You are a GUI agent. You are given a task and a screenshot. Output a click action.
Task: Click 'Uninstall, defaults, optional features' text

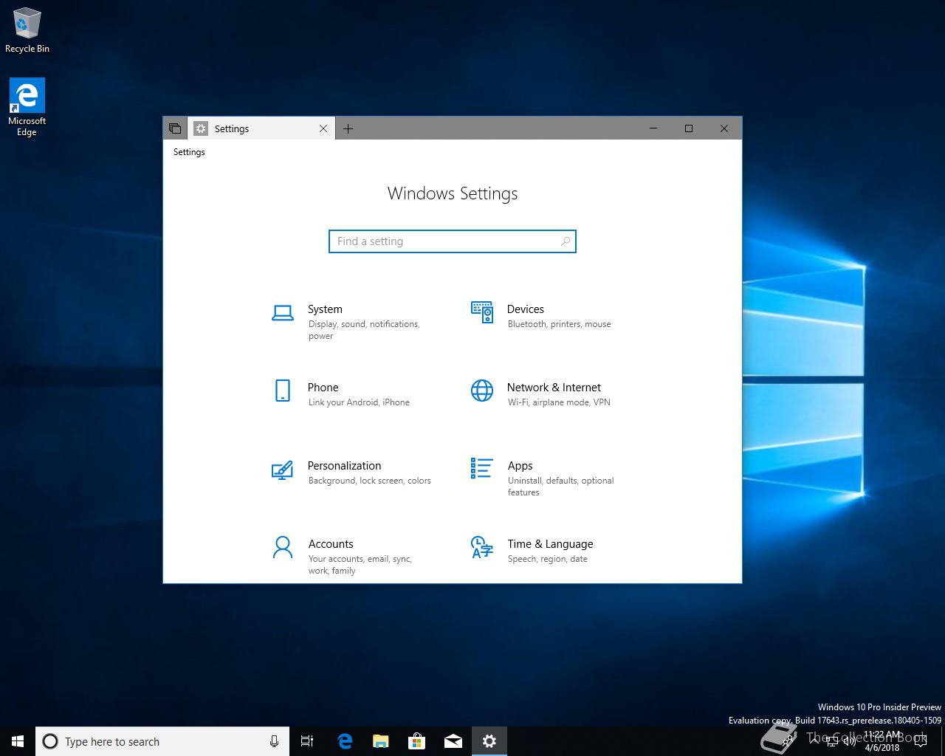[x=561, y=487]
